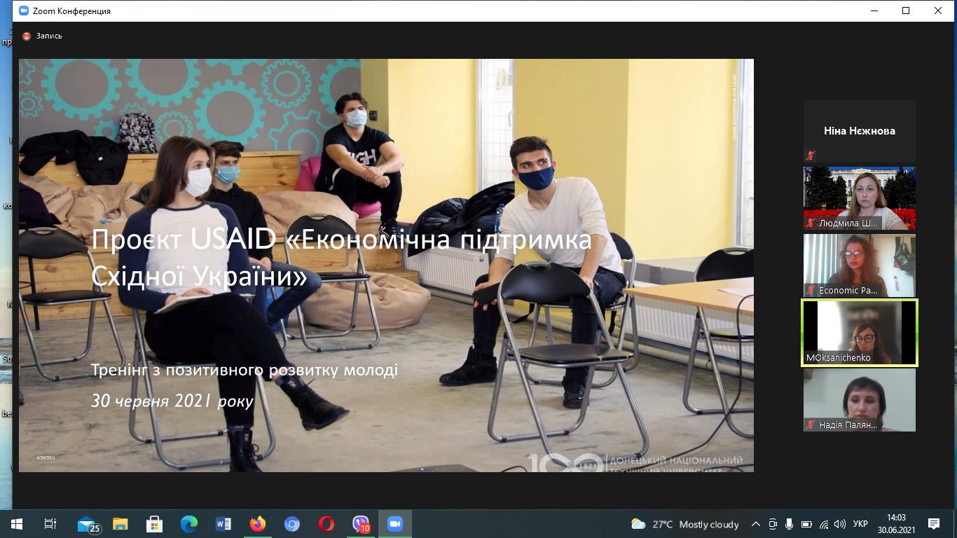The image size is (957, 538).
Task: Open the Action Center notifications
Action: (934, 524)
